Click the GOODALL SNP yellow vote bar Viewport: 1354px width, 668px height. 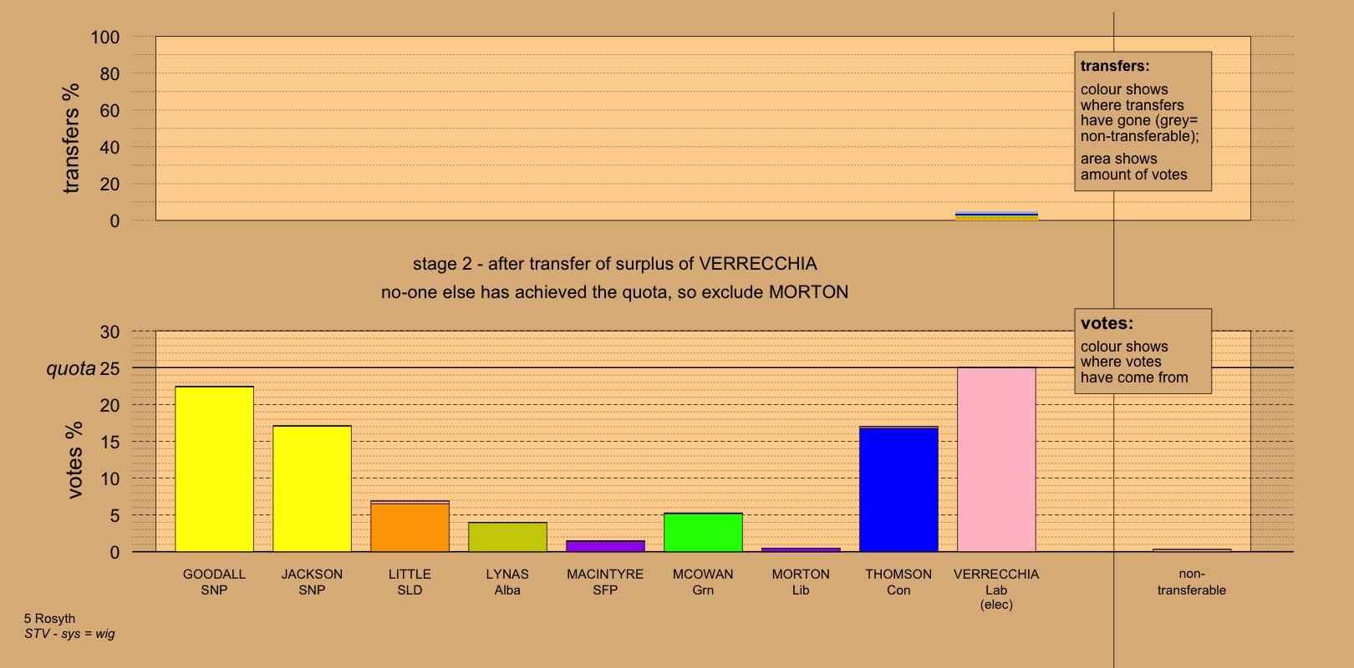(214, 469)
